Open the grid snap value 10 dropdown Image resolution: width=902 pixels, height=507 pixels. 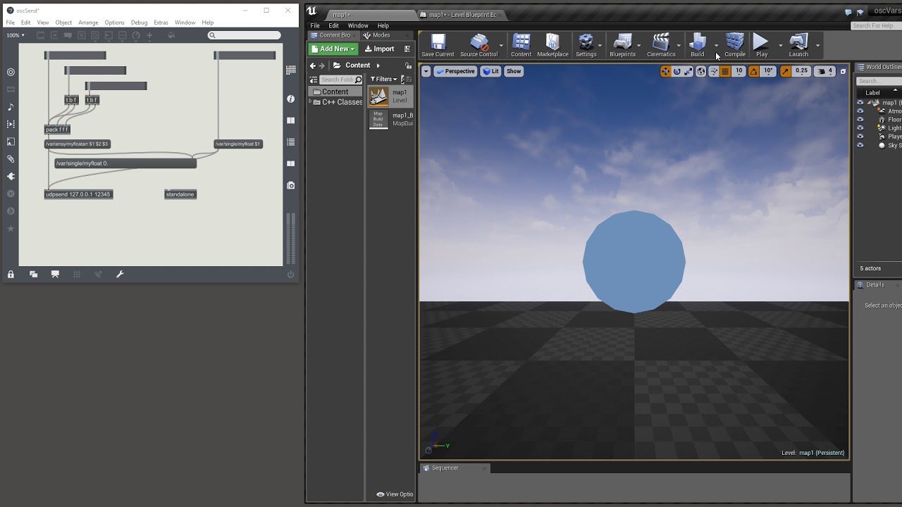[739, 71]
